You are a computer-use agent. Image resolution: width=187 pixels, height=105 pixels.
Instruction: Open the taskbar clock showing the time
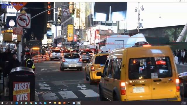click(x=184, y=103)
